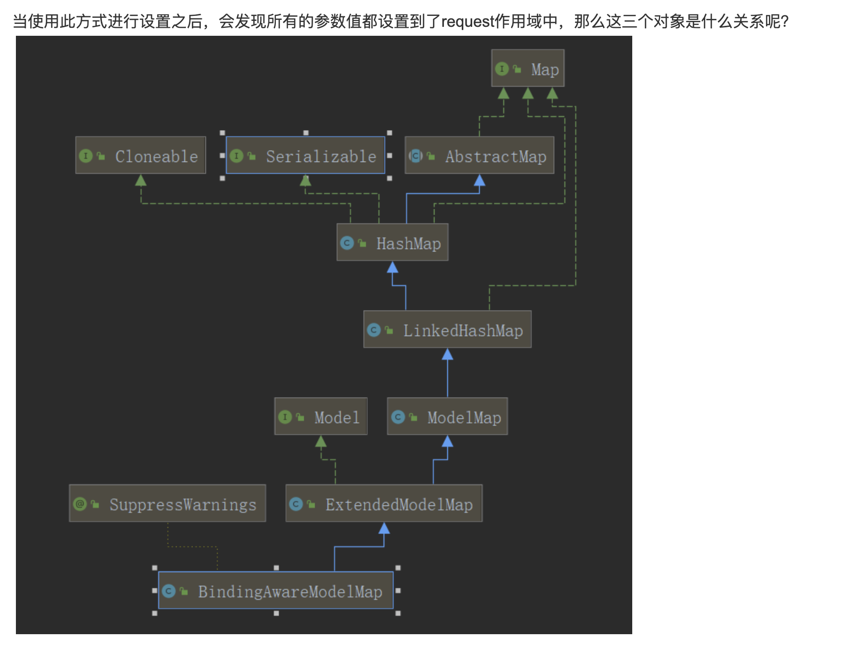The image size is (841, 665).
Task: Click the bottom-left selection handle of BindingAwareModelMap
Action: point(155,613)
